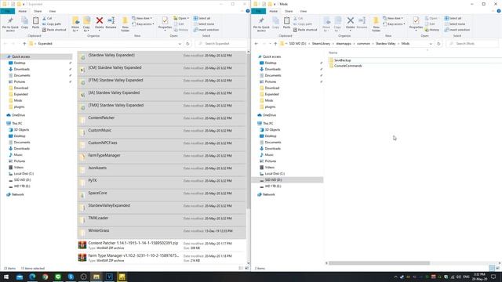The width and height of the screenshot is (502, 282).
Task: Click the vertical scrollbar in the Expanded window
Action: [x=248, y=131]
